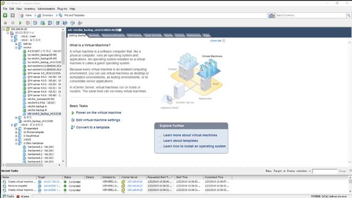Viewport: 352px width, 198px height.
Task: Expand the 3-CloudVirtual folder
Action: 16,136
